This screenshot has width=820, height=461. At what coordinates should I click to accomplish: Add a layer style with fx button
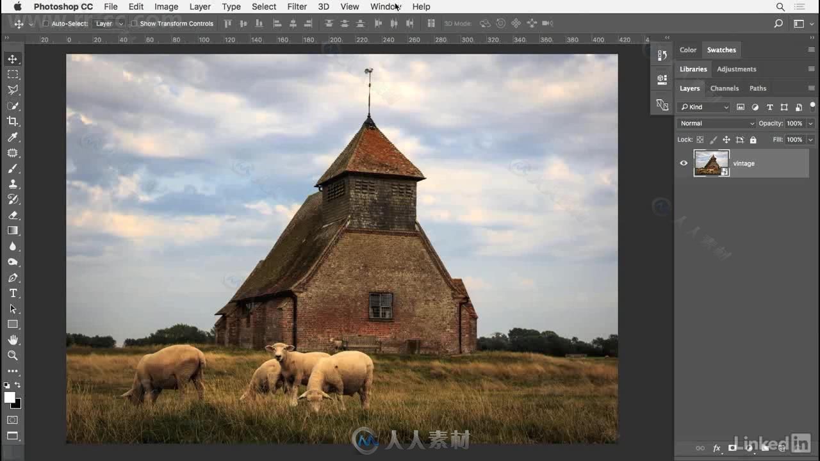point(717,448)
